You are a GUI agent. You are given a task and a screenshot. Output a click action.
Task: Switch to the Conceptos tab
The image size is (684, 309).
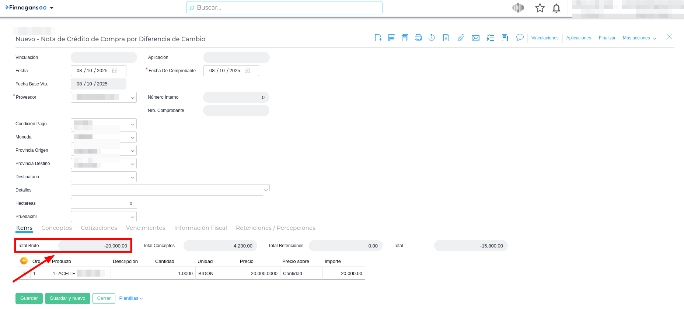coord(56,228)
